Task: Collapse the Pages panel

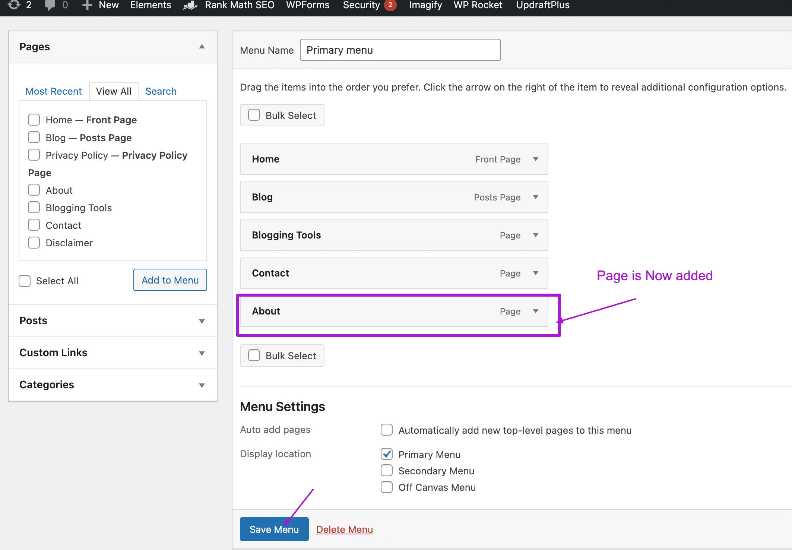Action: pos(202,46)
